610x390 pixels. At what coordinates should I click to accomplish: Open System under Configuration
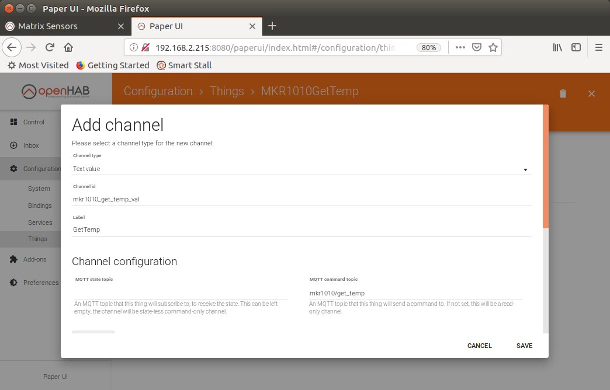tap(39, 189)
